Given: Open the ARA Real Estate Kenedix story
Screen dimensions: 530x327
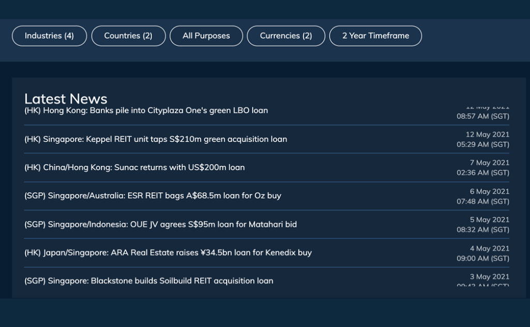Looking at the screenshot, I should pyautogui.click(x=168, y=253).
